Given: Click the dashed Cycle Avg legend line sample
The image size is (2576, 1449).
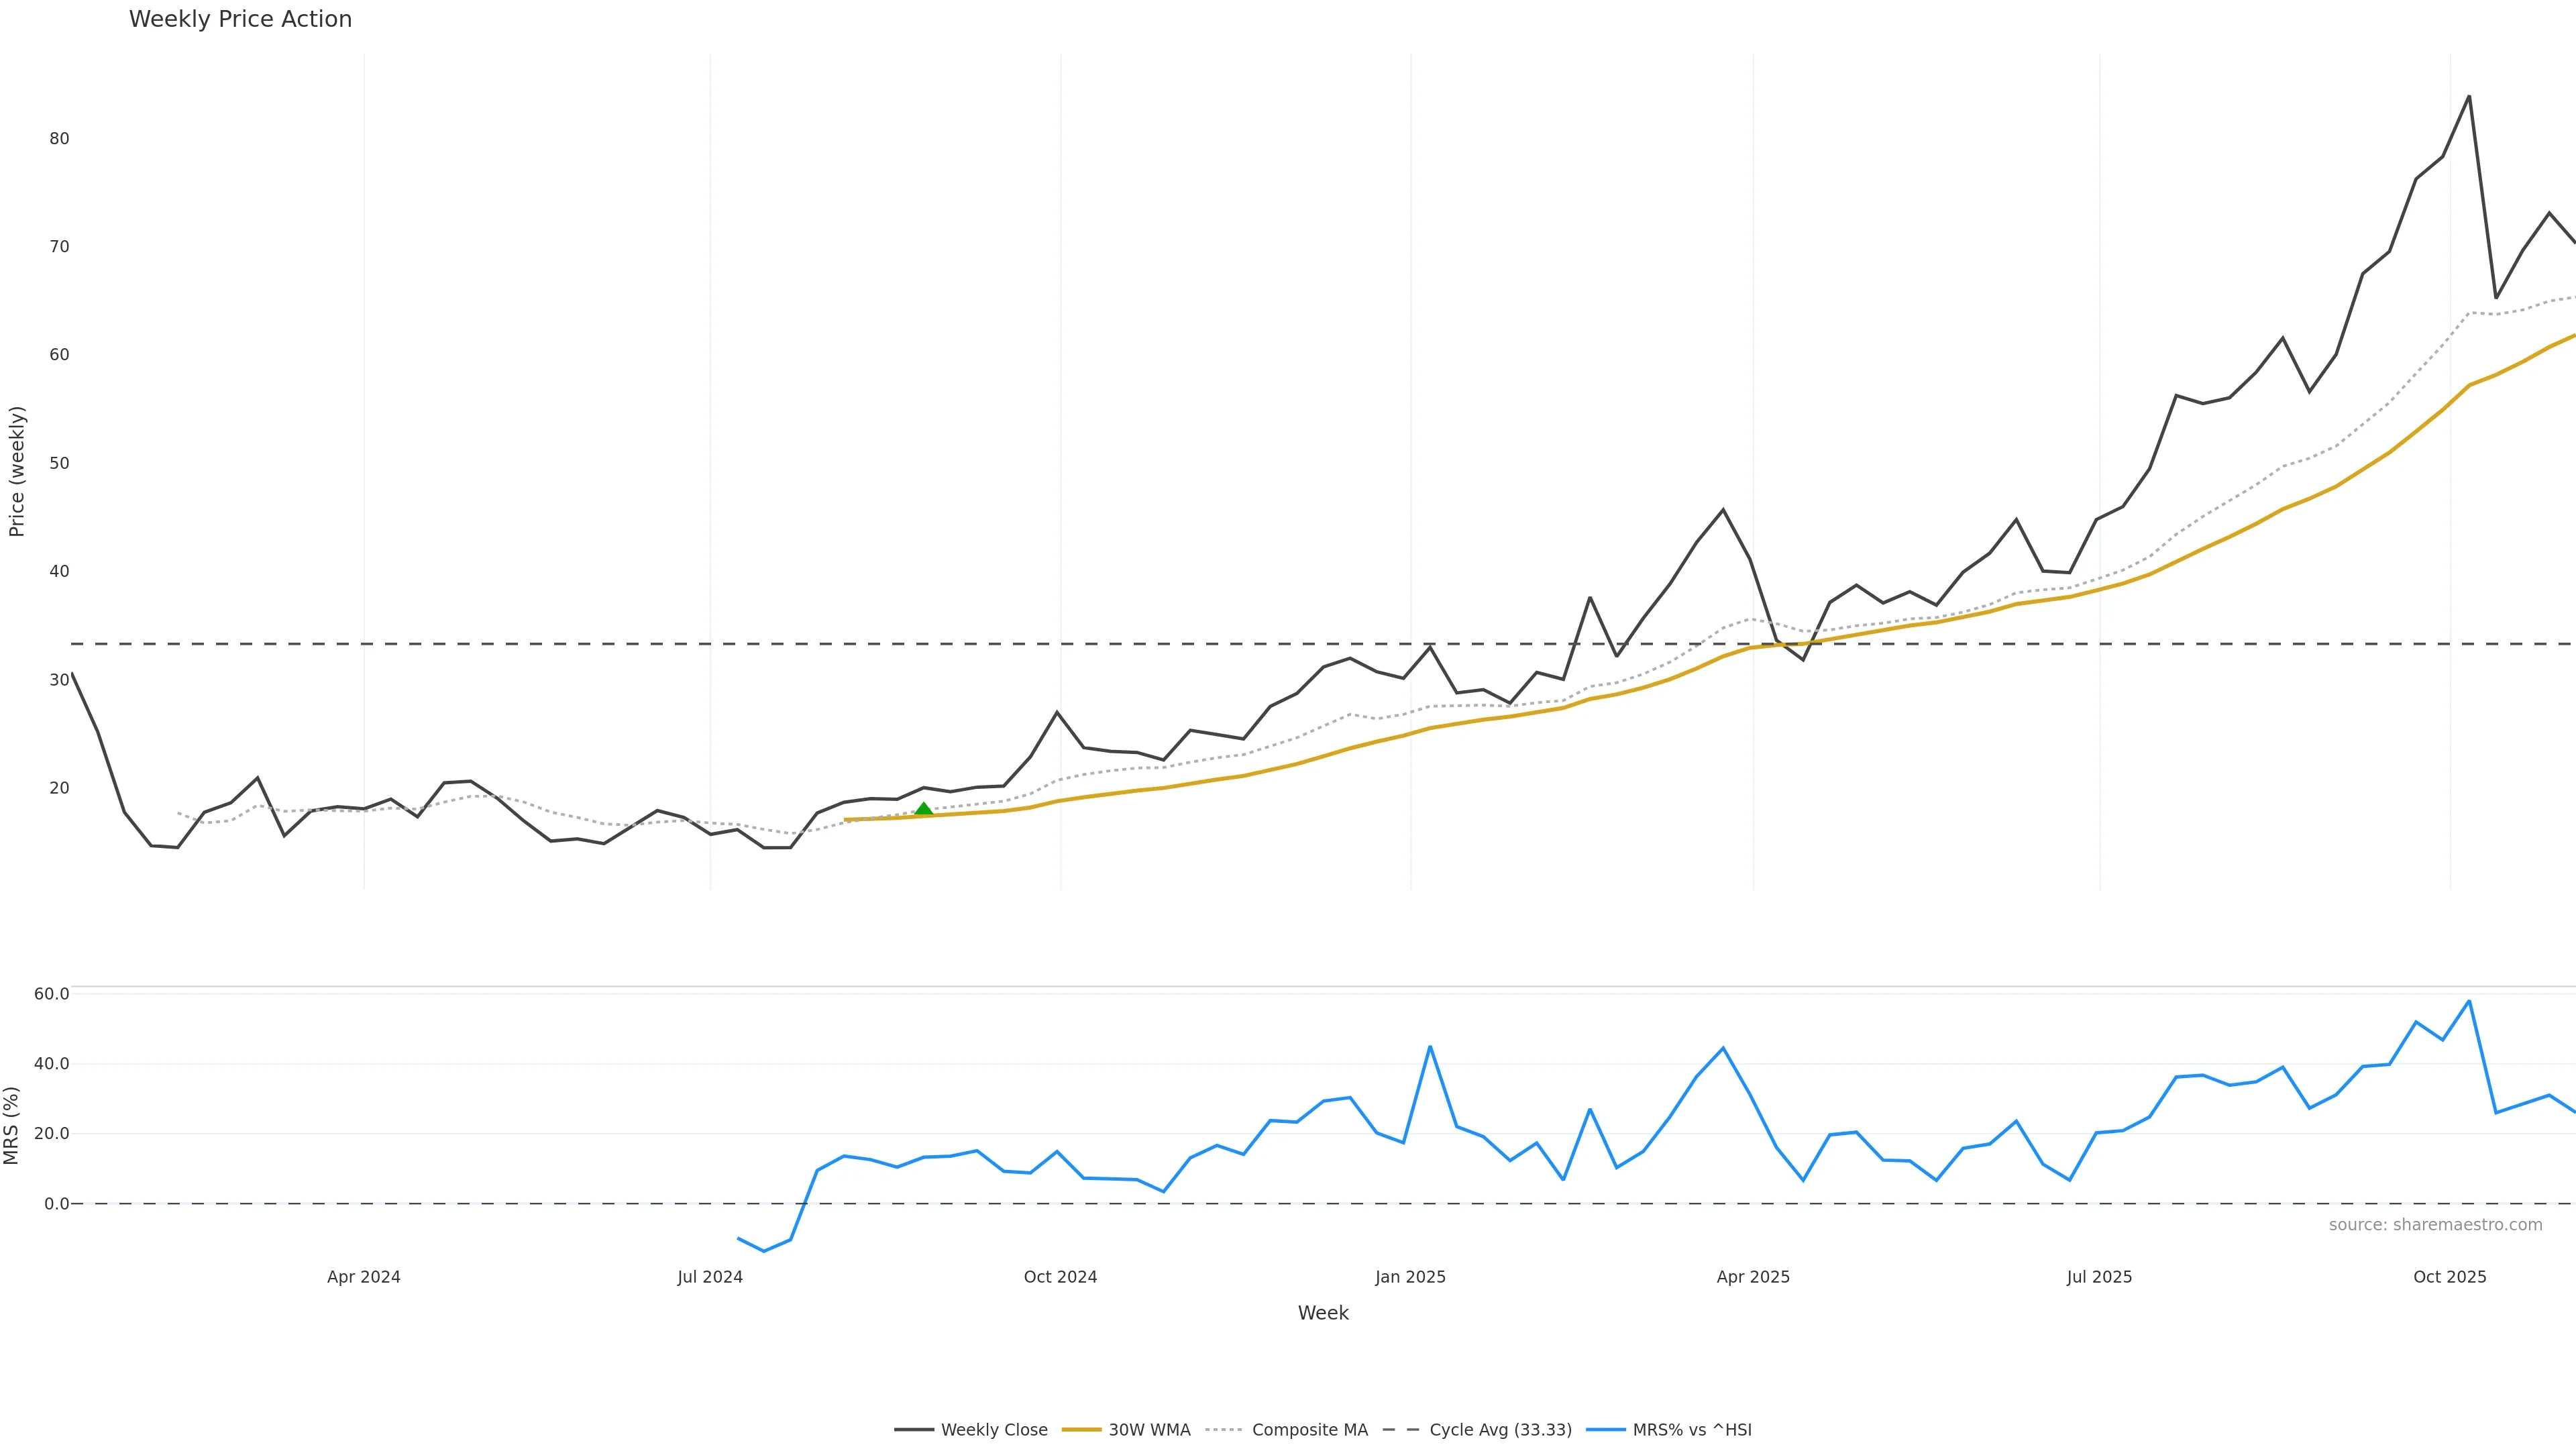Looking at the screenshot, I should tap(1401, 1430).
